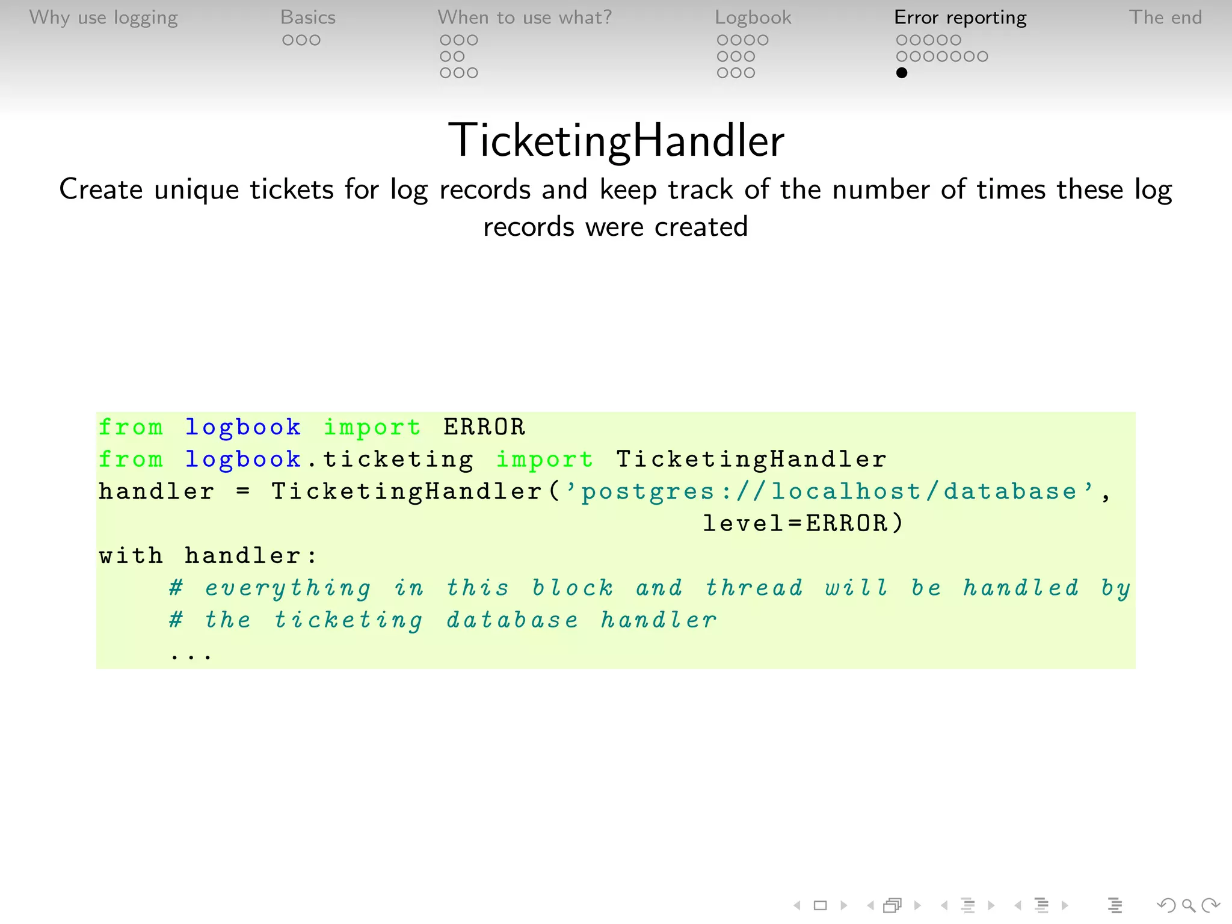Click the 'with handler:' code line
The image size is (1232, 924).
click(x=208, y=555)
